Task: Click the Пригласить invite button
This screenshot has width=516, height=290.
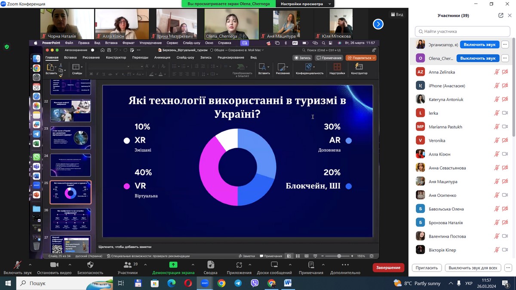Action: pyautogui.click(x=427, y=268)
